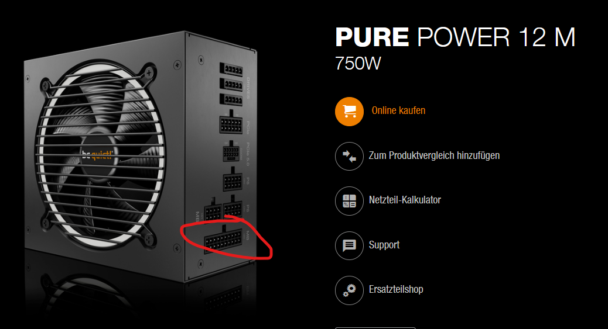Screen dimensions: 608x329
Task: Click the red-circled MB connector on PSU
Action: tap(223, 240)
